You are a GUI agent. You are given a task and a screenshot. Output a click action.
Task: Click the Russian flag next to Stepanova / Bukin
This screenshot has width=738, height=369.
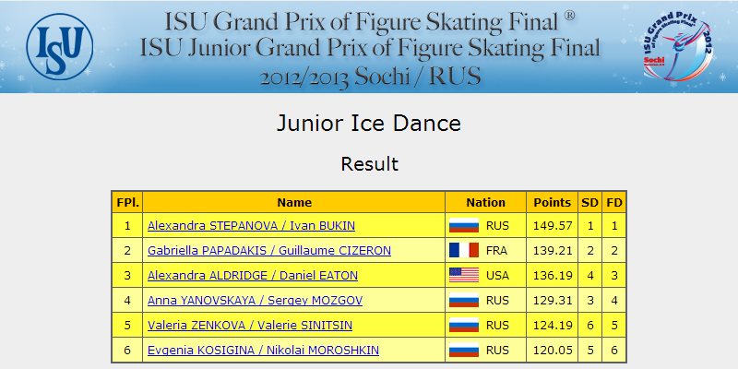464,225
